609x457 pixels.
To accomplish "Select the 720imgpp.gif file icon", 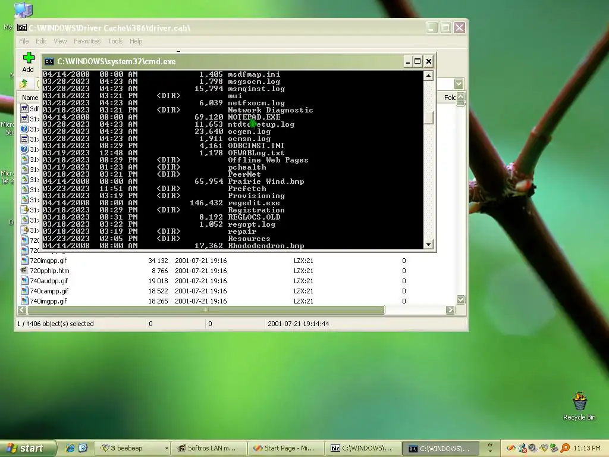I will [24, 261].
